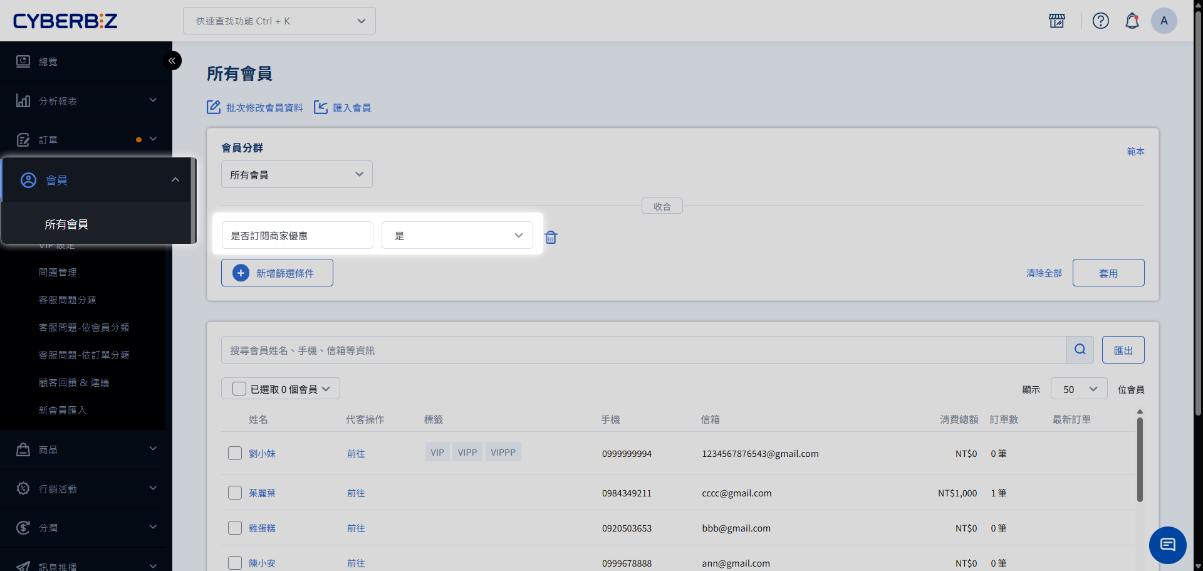Click the storefront icon in top bar
The height and width of the screenshot is (571, 1203).
pos(1057,21)
